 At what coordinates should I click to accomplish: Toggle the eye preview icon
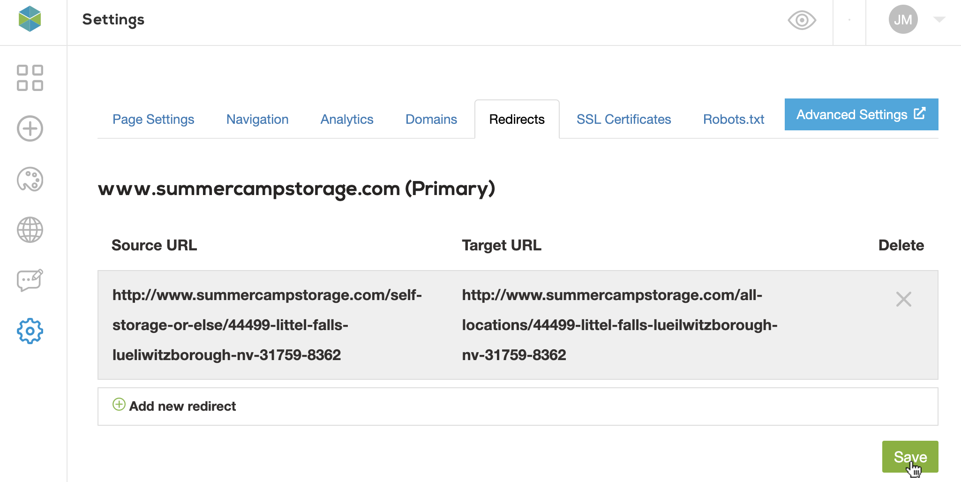point(802,20)
